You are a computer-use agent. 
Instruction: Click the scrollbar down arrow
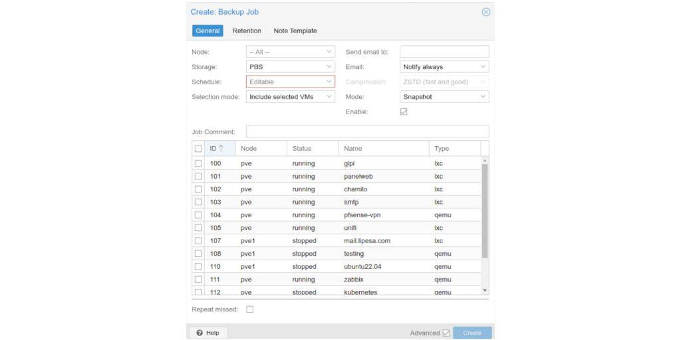pyautogui.click(x=485, y=291)
